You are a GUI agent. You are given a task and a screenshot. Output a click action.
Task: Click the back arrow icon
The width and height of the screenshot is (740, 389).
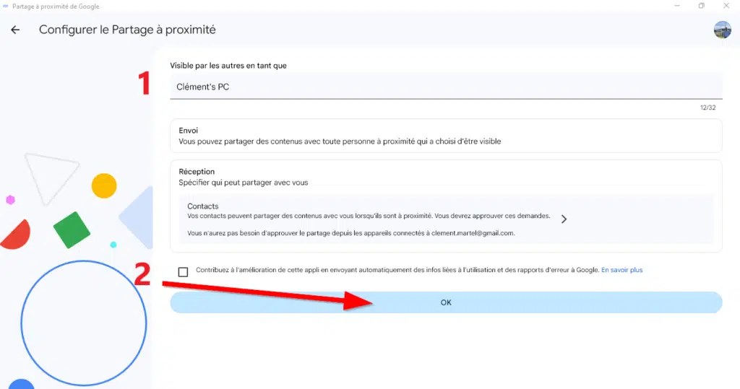pos(15,30)
